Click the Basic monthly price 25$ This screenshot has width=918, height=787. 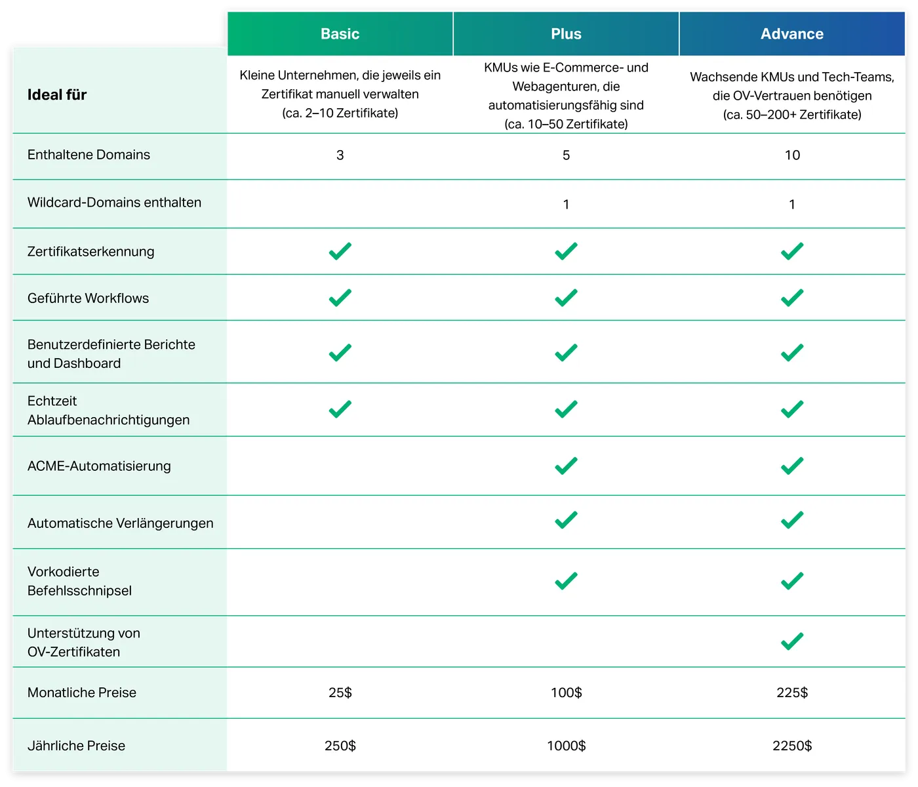pos(340,693)
